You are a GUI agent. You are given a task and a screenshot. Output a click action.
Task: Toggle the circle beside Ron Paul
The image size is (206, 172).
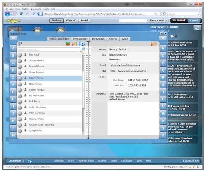coord(20,55)
